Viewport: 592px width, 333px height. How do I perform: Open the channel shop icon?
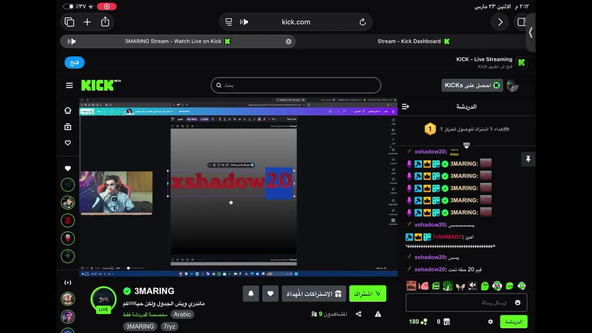pyautogui.click(x=446, y=321)
